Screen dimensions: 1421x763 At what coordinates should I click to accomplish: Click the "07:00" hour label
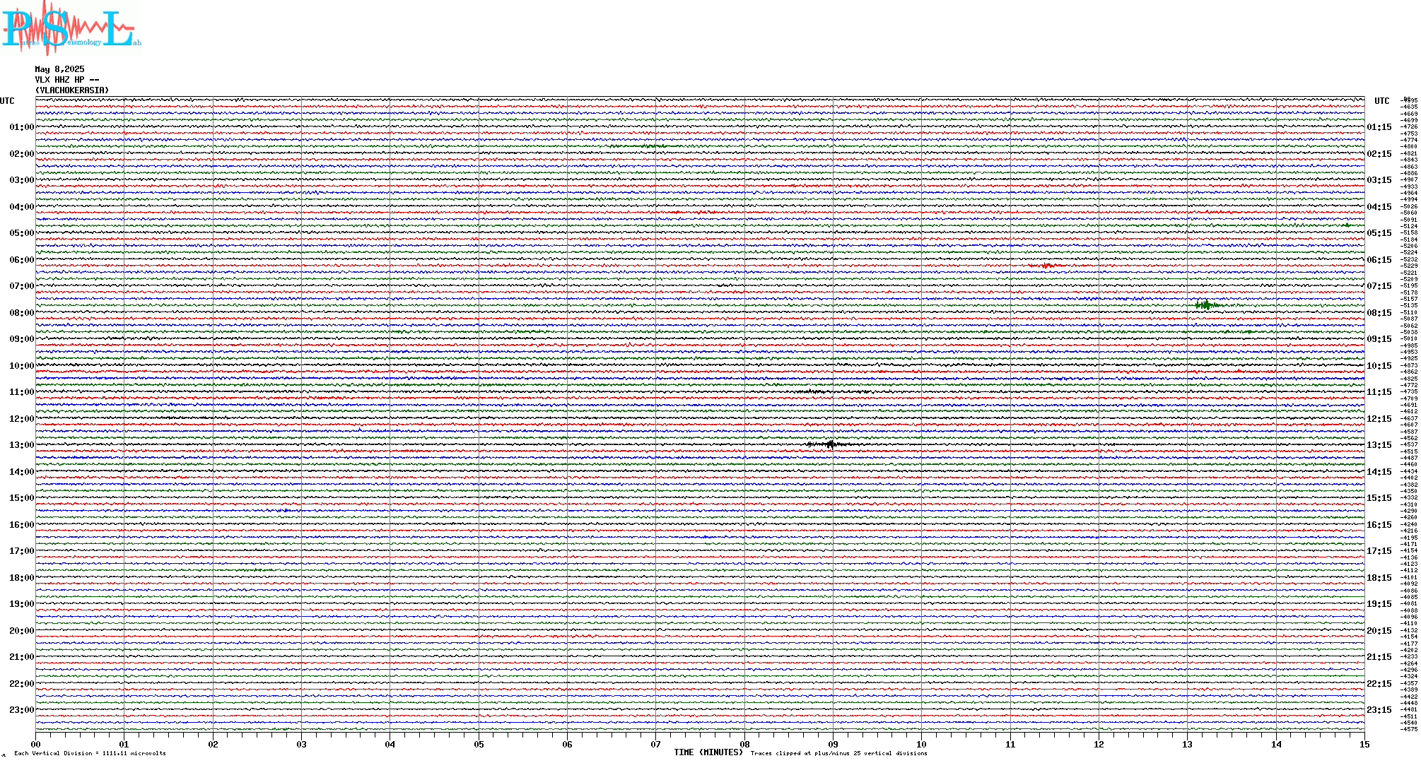point(21,286)
